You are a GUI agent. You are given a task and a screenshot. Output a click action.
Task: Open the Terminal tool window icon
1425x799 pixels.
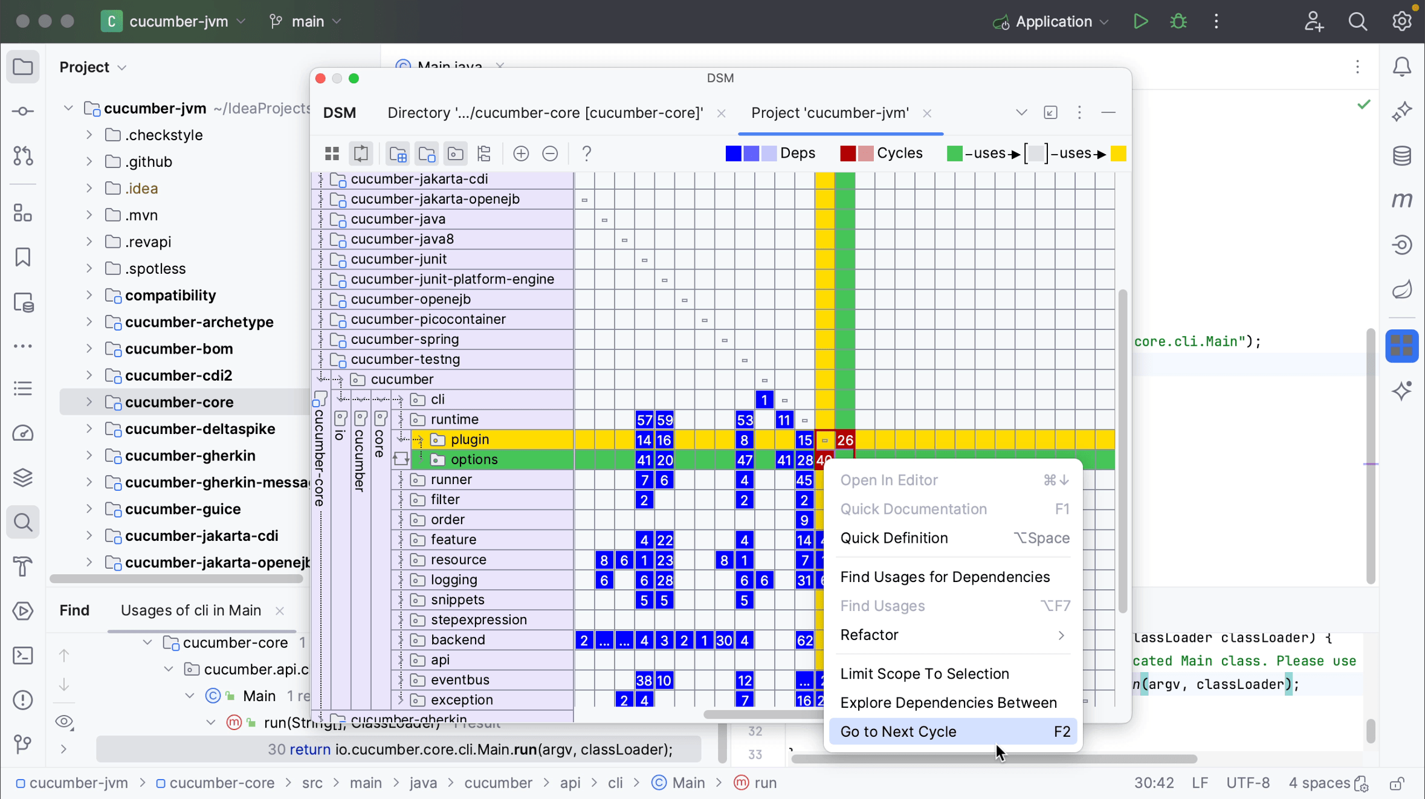tap(23, 656)
